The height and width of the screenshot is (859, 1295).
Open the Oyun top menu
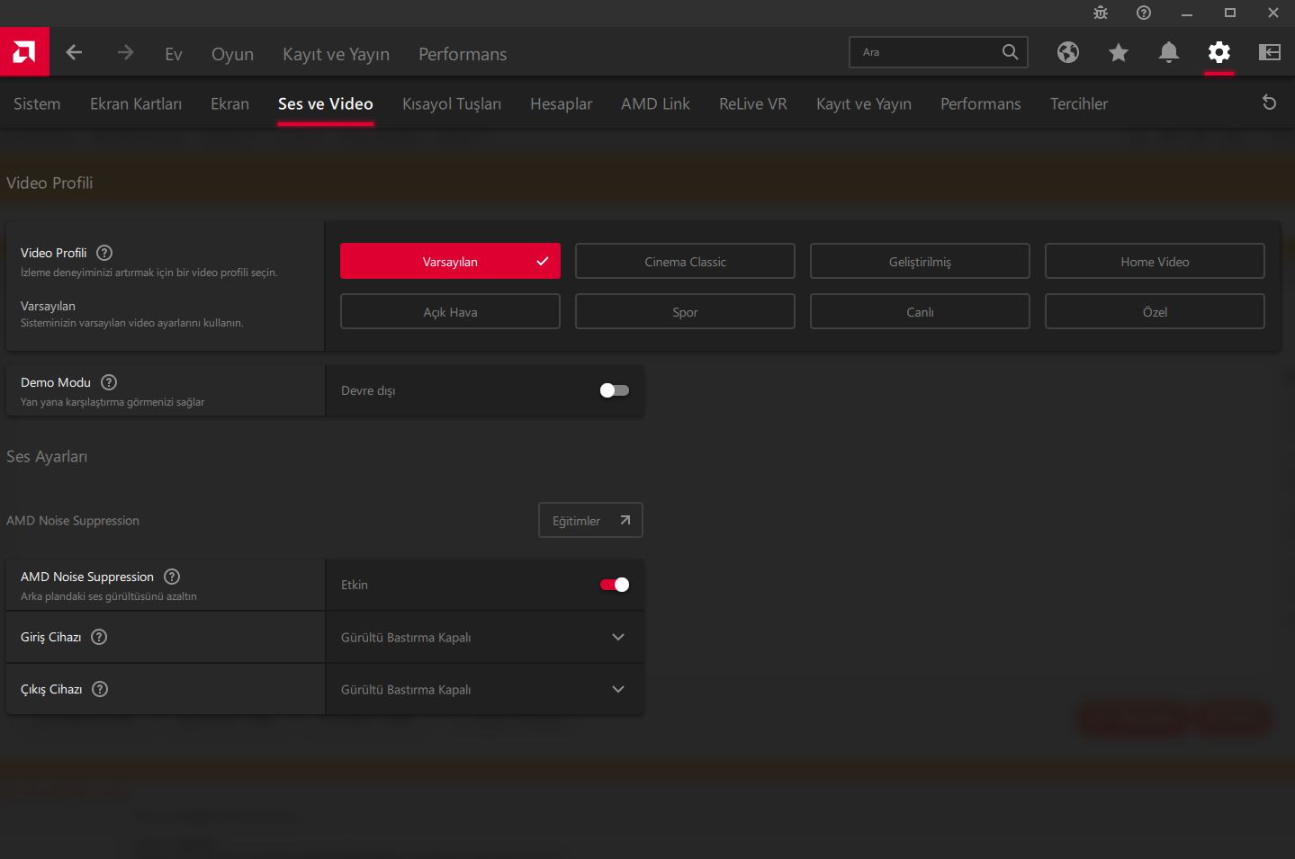coord(232,54)
